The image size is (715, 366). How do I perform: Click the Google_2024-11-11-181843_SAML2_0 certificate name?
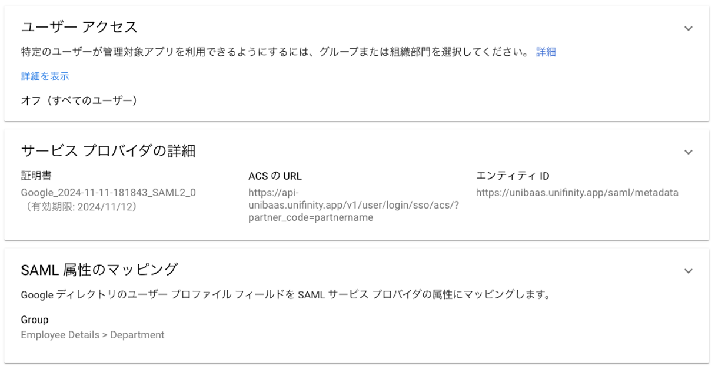click(108, 192)
